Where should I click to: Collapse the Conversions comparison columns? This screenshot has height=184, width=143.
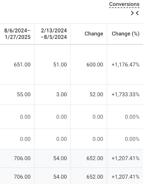[135, 13]
